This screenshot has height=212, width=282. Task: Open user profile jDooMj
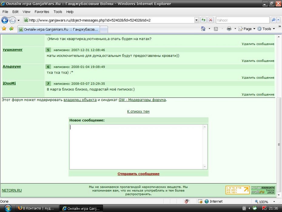(9, 83)
